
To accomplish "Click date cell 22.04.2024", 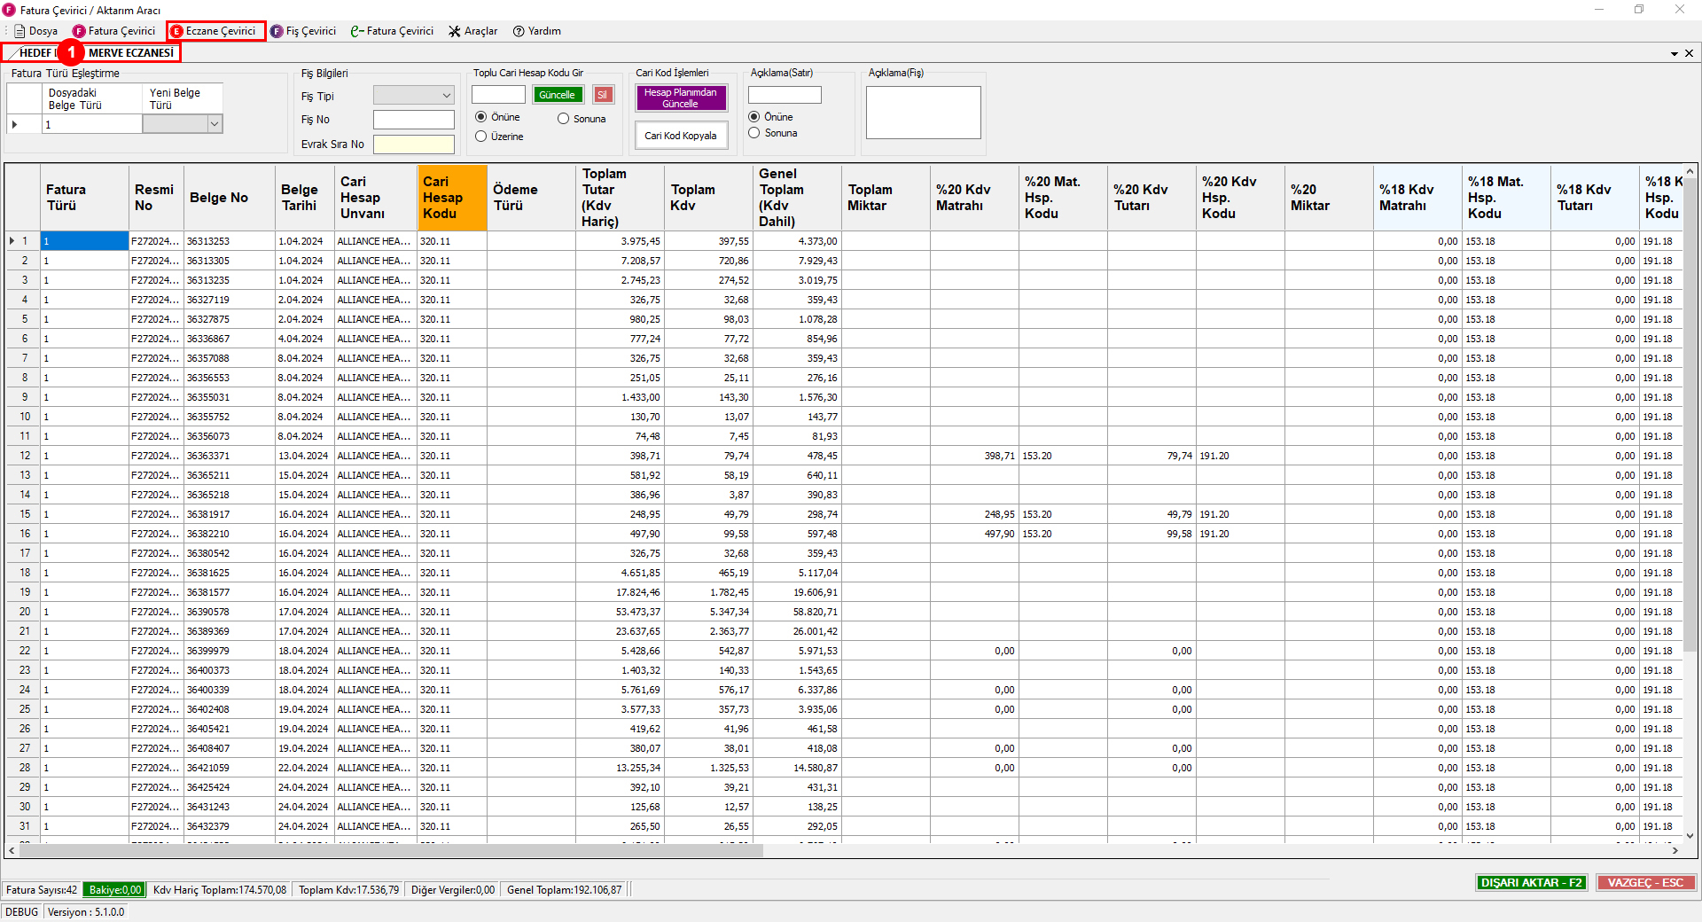I will (x=305, y=768).
